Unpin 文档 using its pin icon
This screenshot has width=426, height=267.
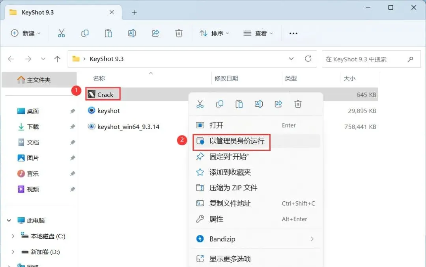coord(73,142)
